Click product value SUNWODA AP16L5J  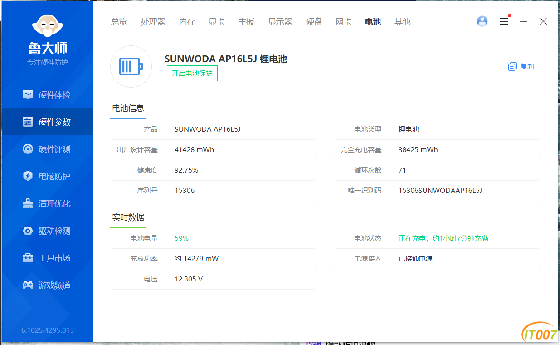tap(208, 129)
